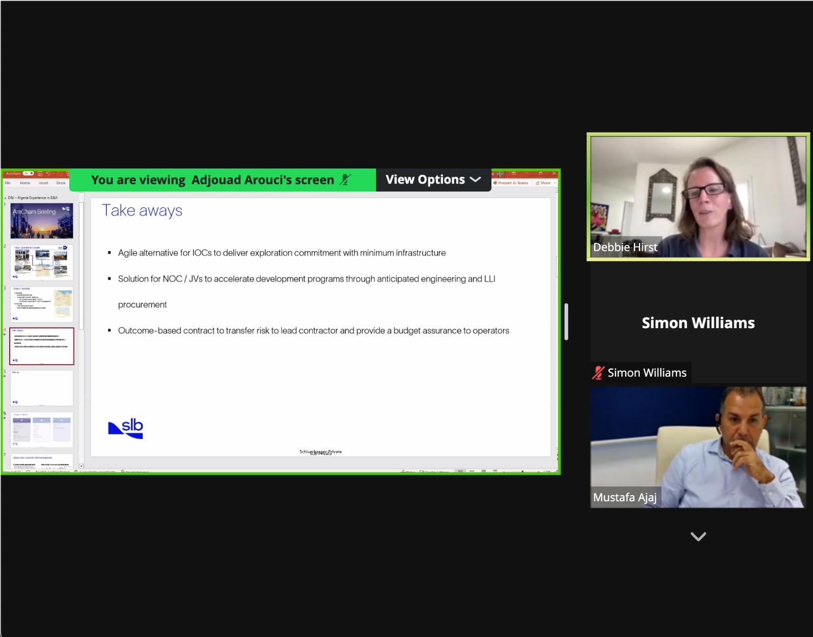Show more participants with the down chevron
The height and width of the screenshot is (637, 813).
pyautogui.click(x=698, y=536)
